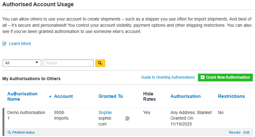Open Sophie's grantee profile link

[105, 112]
